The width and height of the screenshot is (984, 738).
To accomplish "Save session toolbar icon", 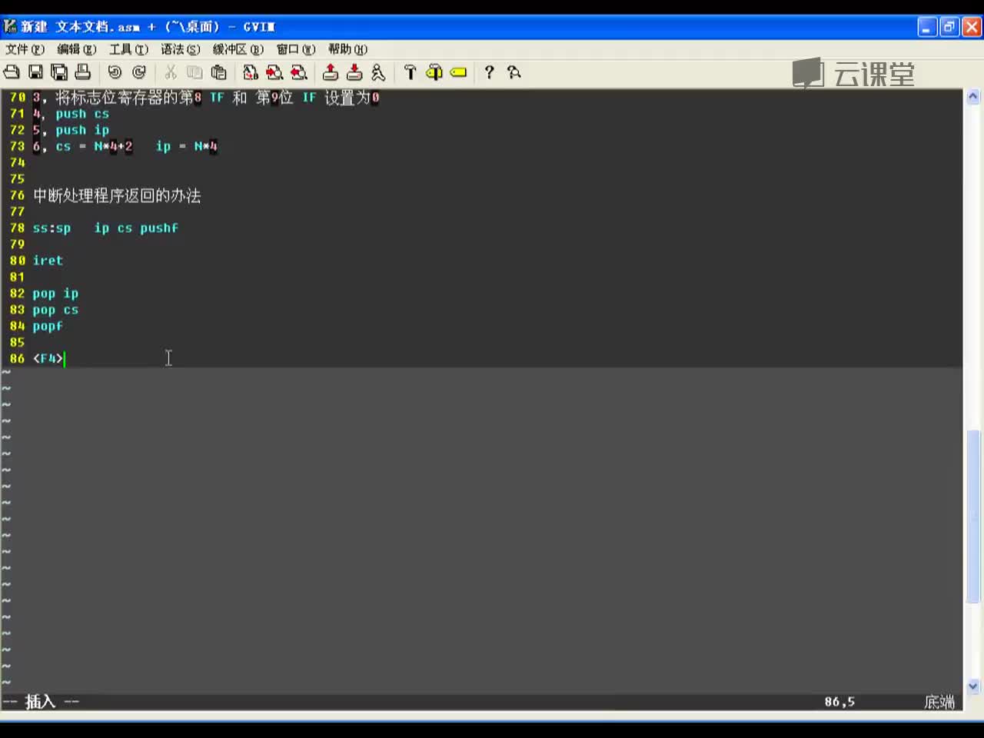I will coord(354,72).
